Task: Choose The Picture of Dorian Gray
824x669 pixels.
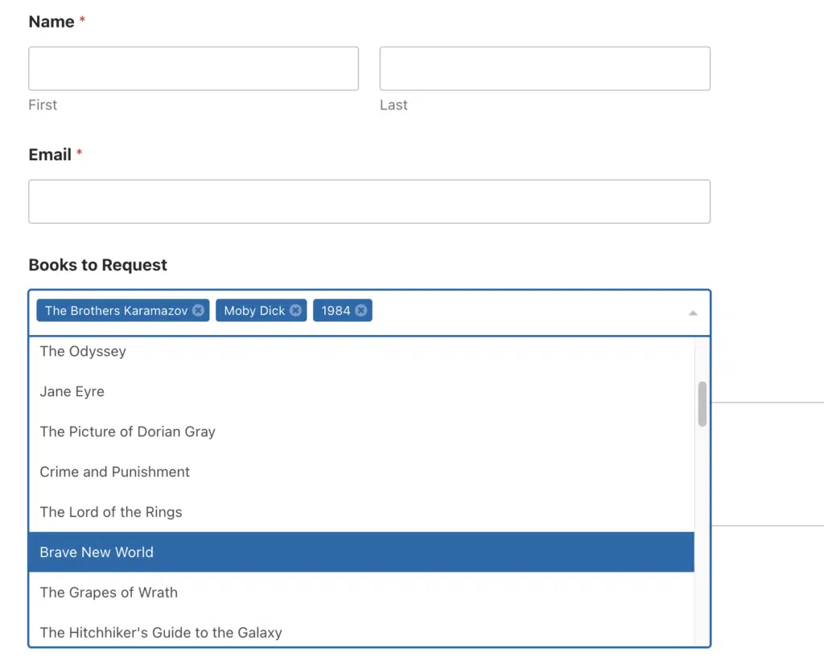Action: [x=361, y=432]
